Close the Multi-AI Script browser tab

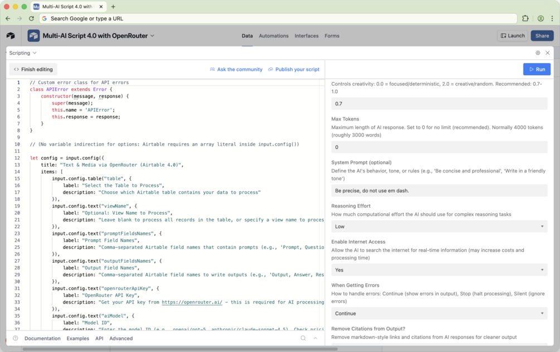101,7
